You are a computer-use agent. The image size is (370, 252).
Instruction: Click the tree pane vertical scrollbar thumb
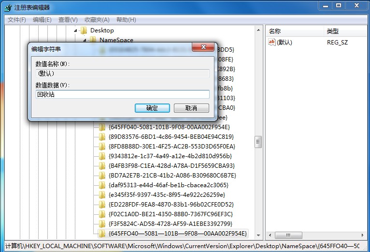(258, 142)
